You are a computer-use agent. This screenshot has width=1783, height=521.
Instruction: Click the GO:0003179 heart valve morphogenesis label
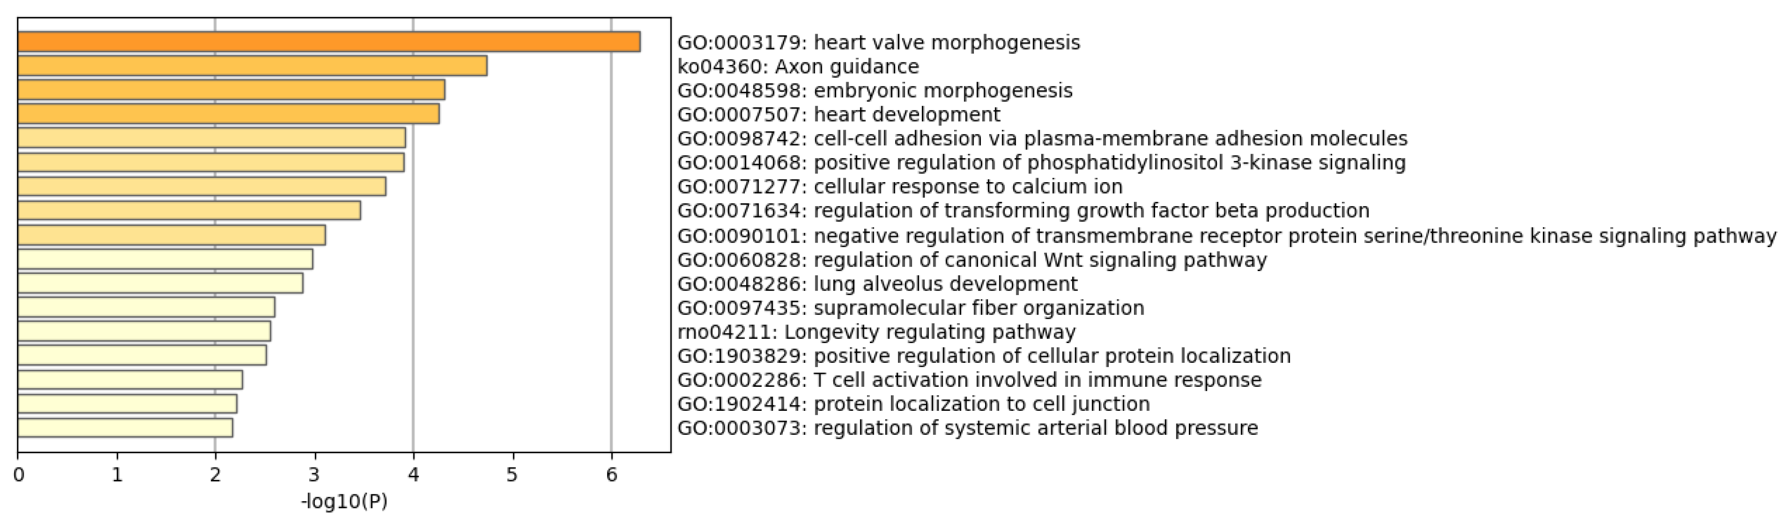(878, 43)
